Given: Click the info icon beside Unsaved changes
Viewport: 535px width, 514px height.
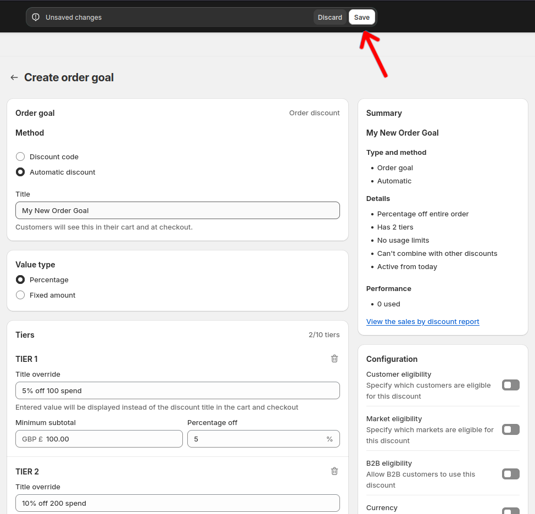Looking at the screenshot, I should 35,17.
